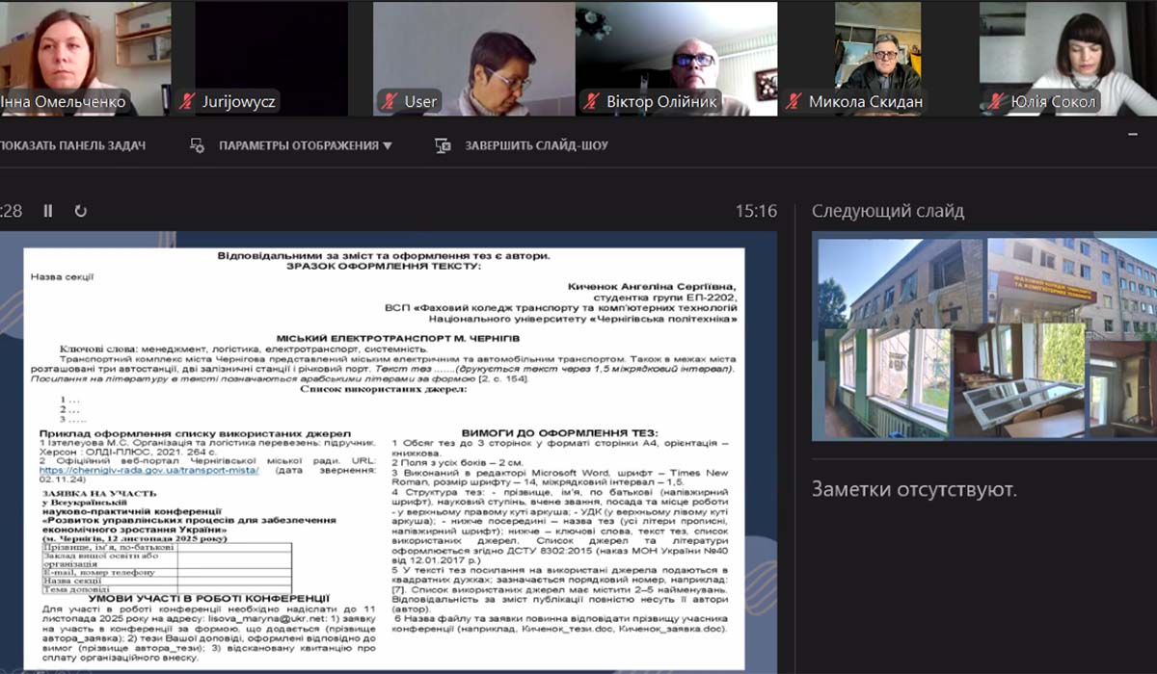This screenshot has width=1157, height=674.
Task: Reset the presentation timer
Action: (x=80, y=211)
